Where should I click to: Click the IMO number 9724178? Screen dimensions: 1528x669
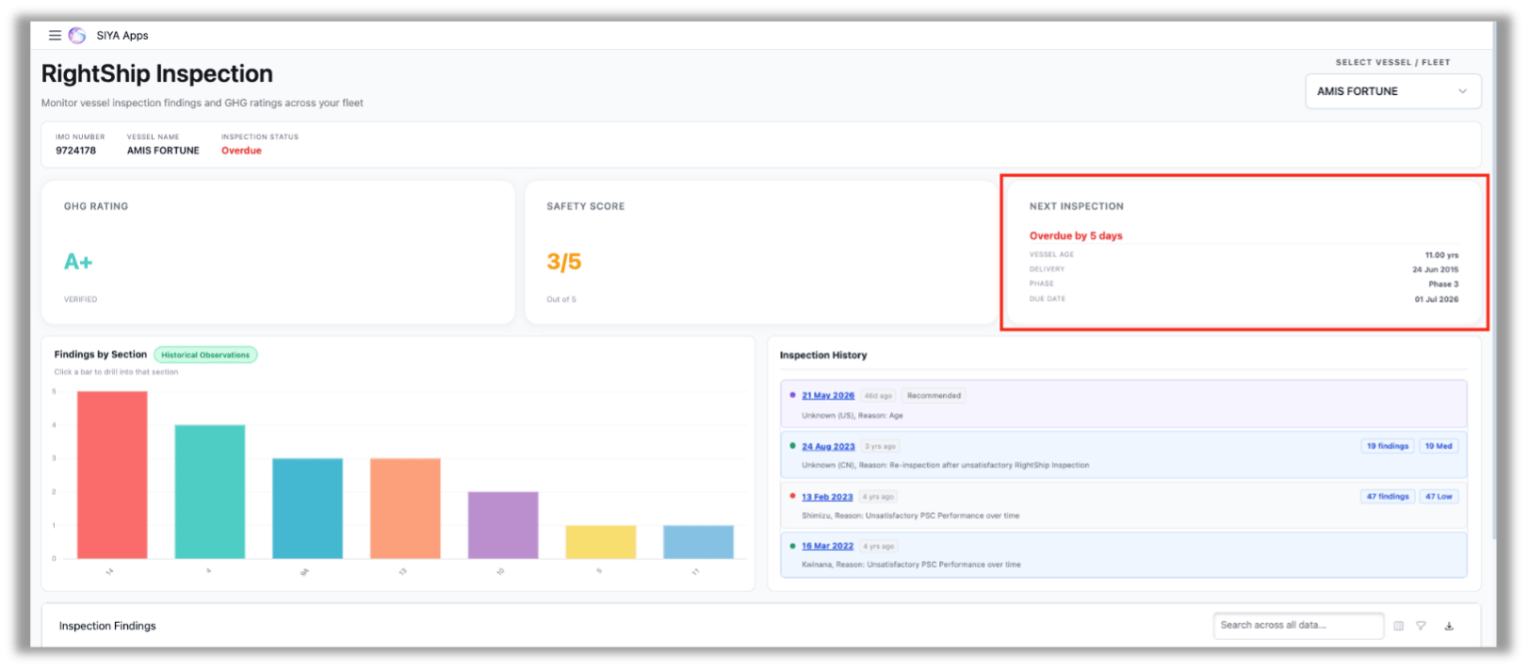point(75,151)
